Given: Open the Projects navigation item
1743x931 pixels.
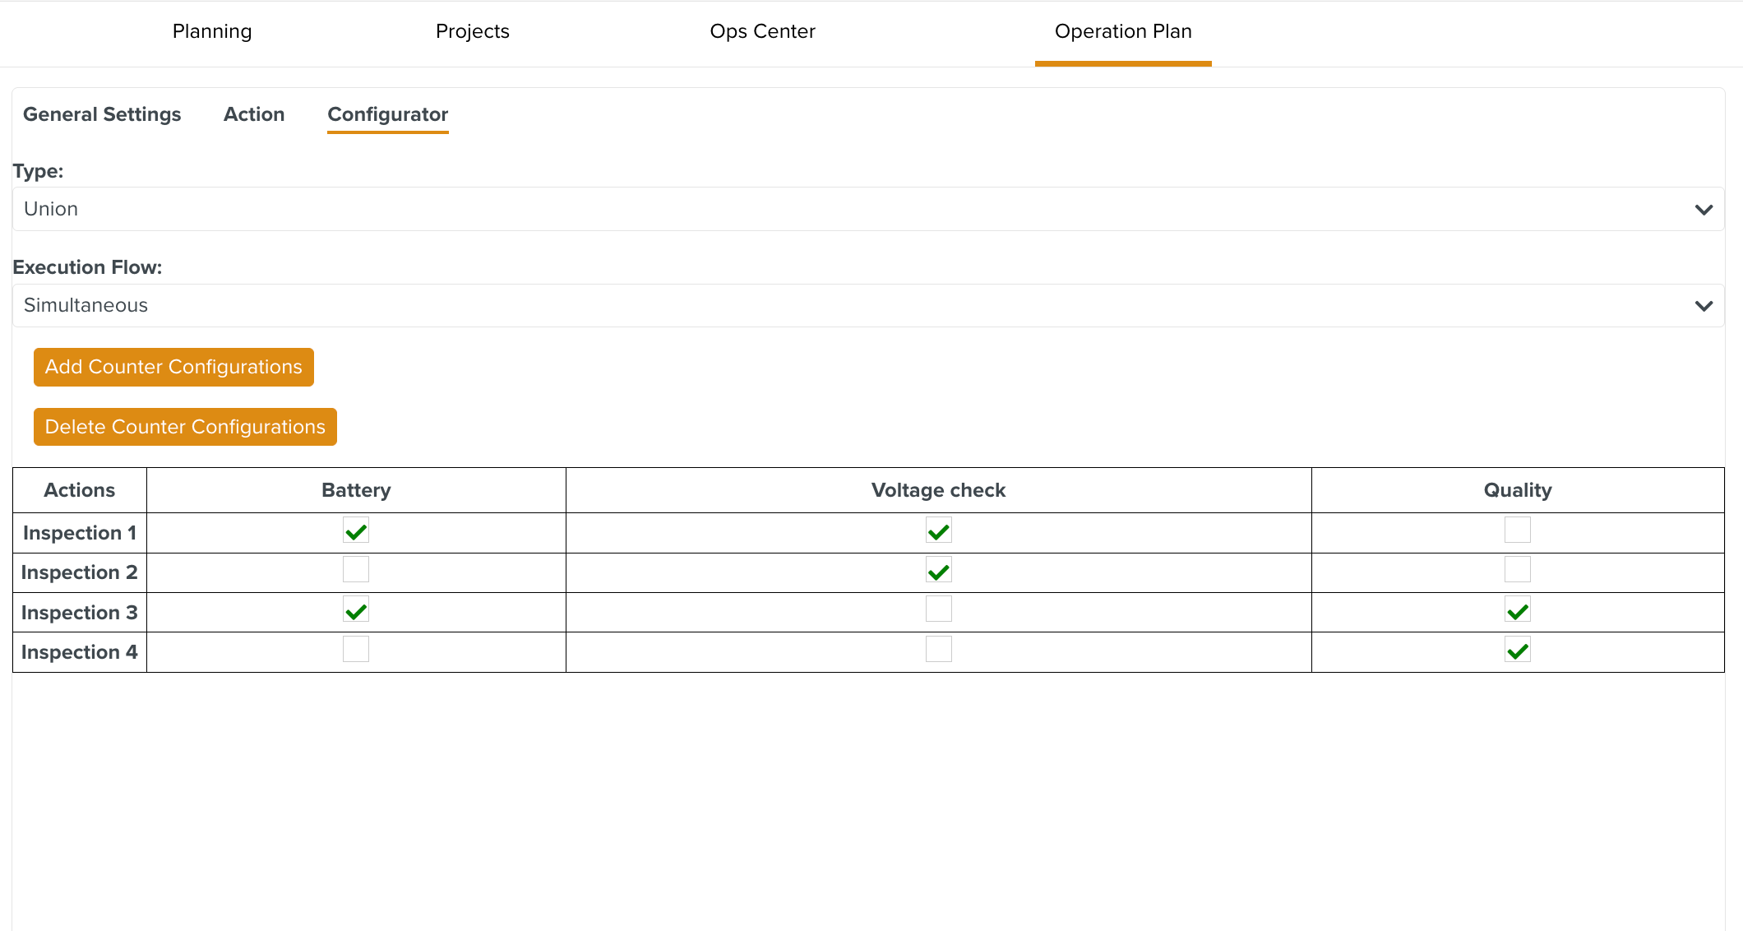Looking at the screenshot, I should click(472, 31).
